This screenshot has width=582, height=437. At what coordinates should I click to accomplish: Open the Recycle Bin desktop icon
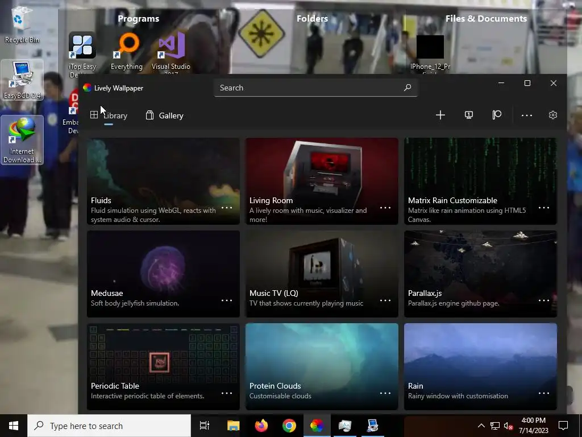(22, 25)
